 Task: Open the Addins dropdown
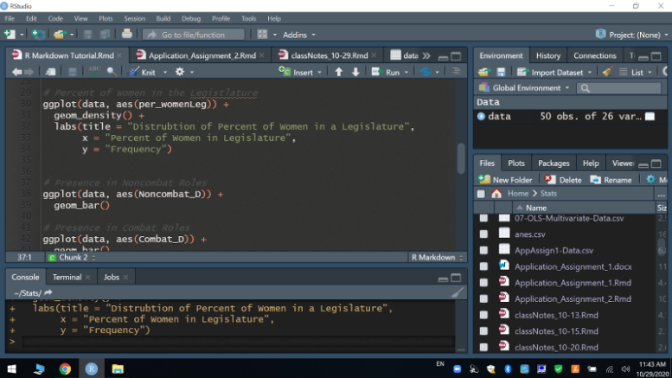298,35
